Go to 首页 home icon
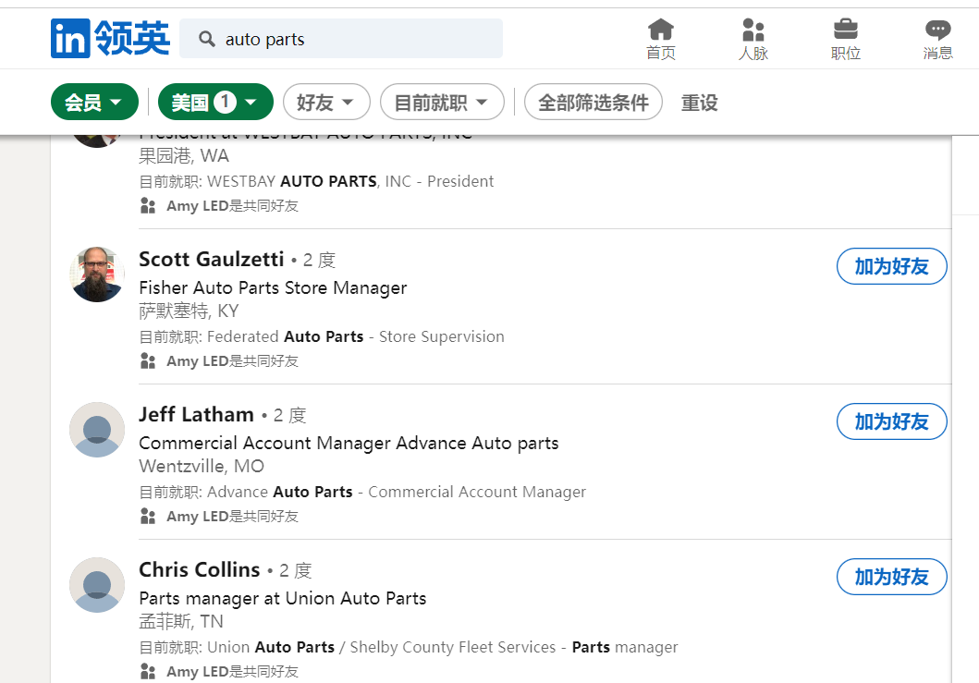The image size is (979, 683). pos(661,40)
